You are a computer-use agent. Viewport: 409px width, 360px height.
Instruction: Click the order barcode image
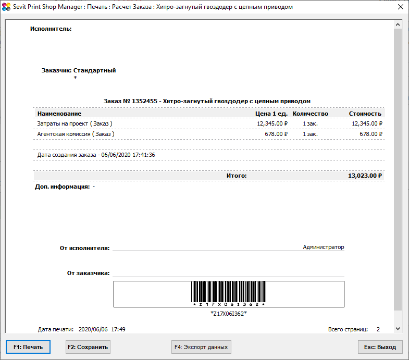(x=229, y=294)
